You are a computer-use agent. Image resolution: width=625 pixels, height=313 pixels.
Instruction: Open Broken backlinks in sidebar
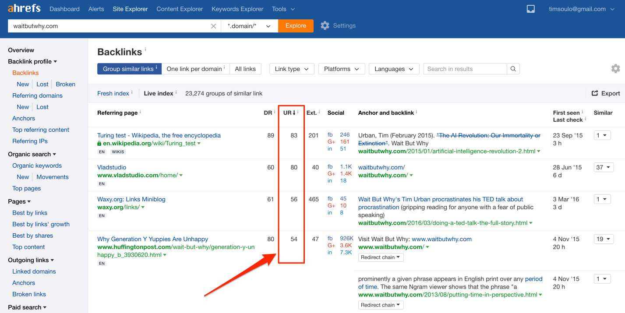coord(65,84)
